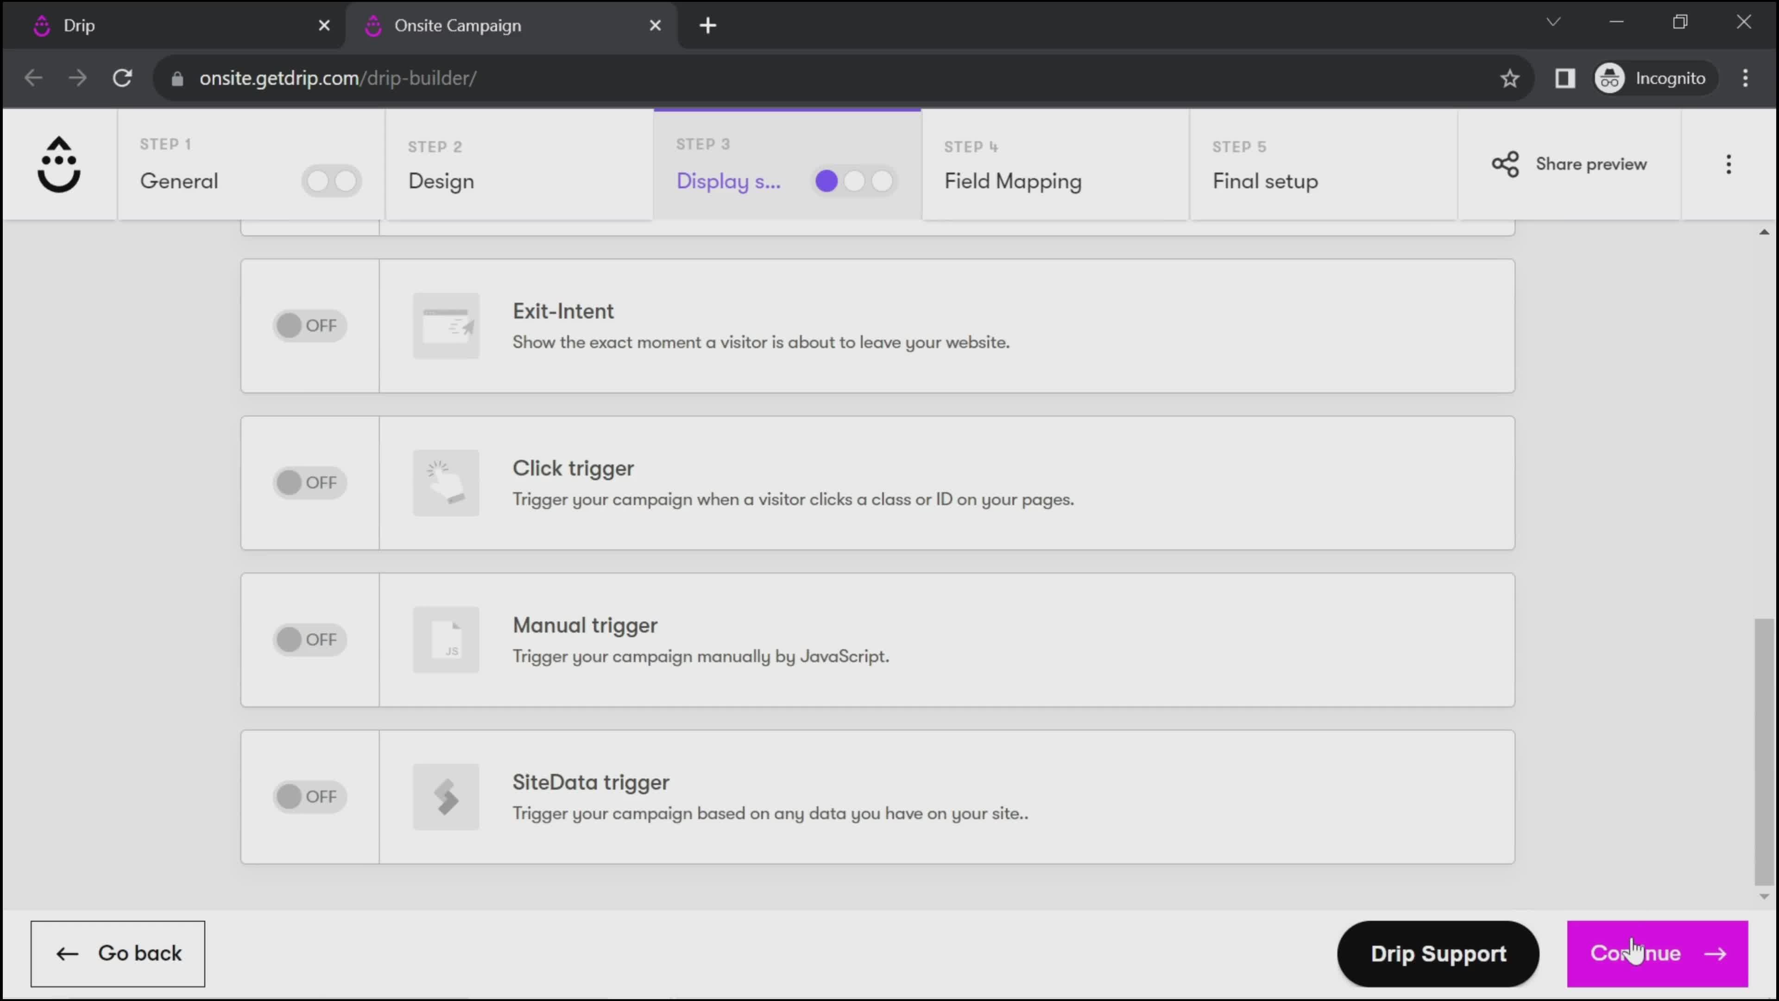Click the browser bookmark star icon
1779x1001 pixels.
(1510, 77)
